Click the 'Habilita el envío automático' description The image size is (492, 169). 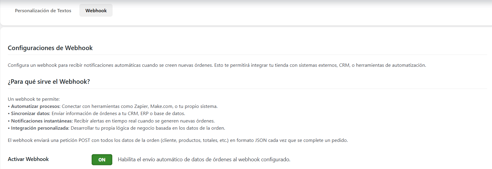pos(204,159)
